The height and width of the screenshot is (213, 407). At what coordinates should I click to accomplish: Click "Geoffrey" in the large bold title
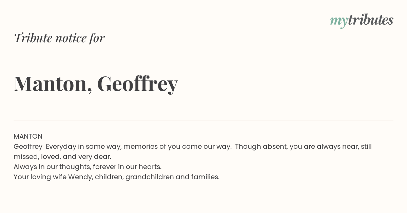point(137,84)
